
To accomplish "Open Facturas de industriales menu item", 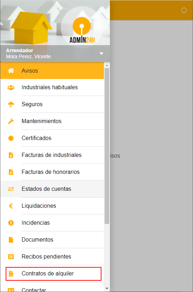I will [52, 155].
